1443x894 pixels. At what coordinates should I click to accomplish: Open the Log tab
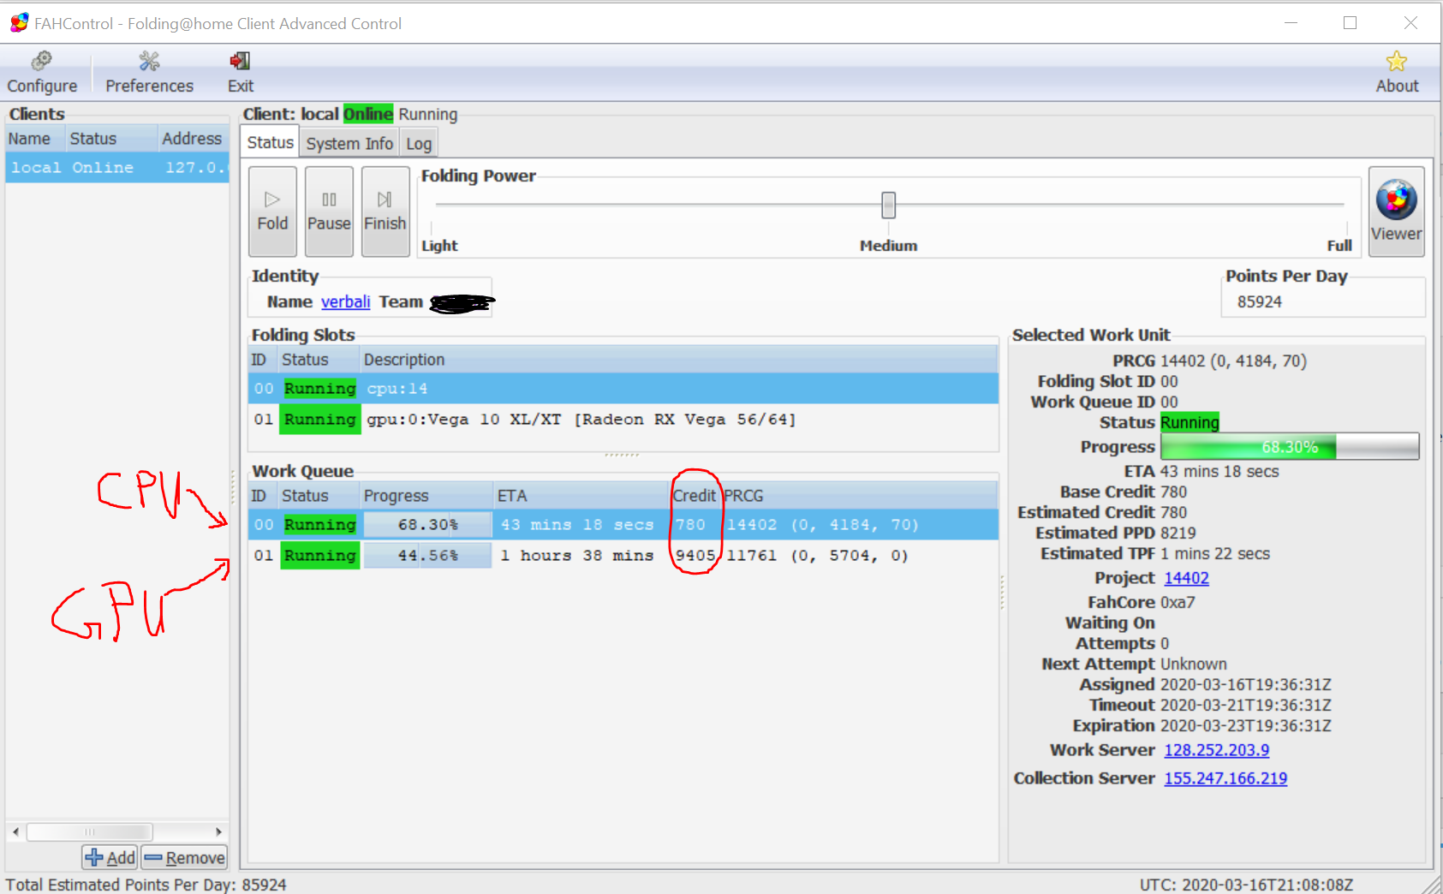(x=419, y=143)
